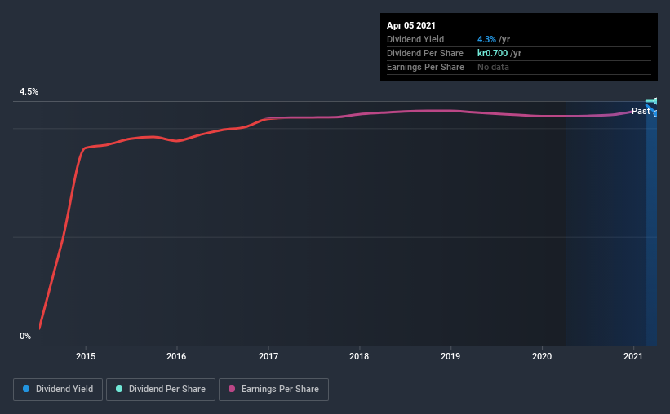Click the 2021 label on the x-axis
This screenshot has height=414, width=670.
tap(632, 356)
